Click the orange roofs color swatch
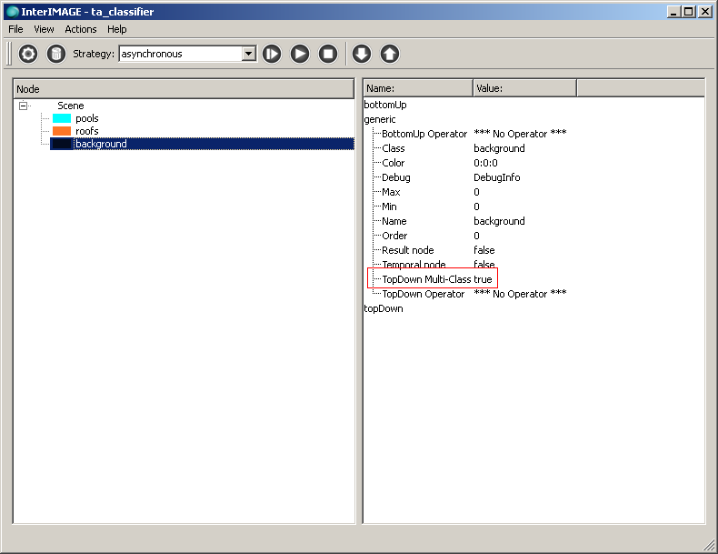This screenshot has height=554, width=718. pos(62,131)
